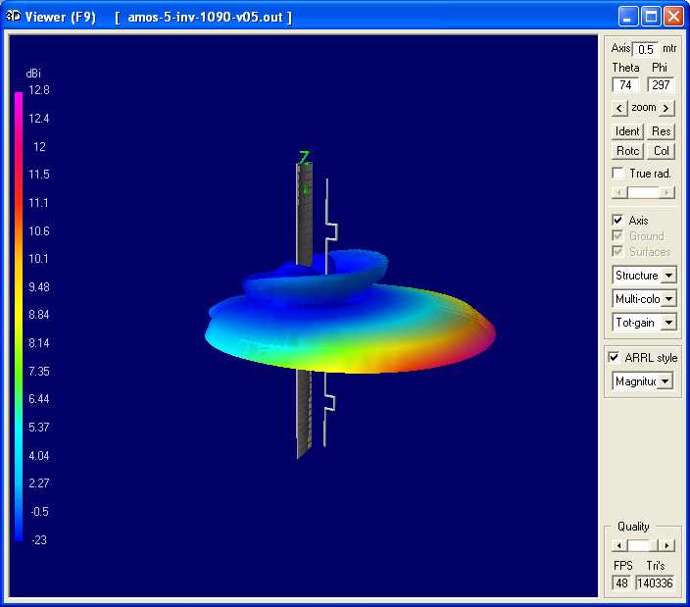The width and height of the screenshot is (690, 607).
Task: Disable the ARRL style checkbox
Action: 616,358
